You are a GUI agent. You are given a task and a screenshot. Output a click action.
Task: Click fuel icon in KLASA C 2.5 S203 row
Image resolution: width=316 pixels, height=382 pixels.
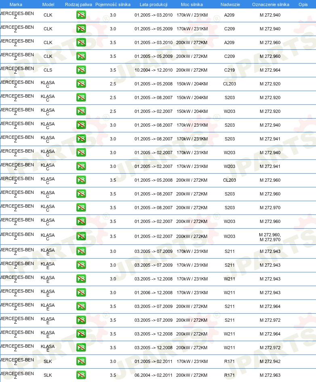coord(81,98)
